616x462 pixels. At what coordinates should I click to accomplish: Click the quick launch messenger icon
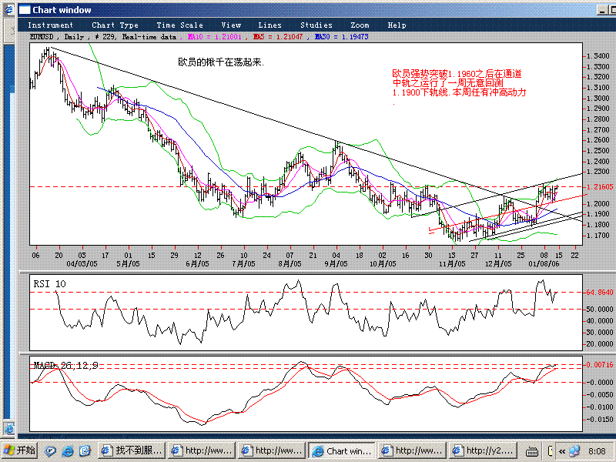pyautogui.click(x=49, y=451)
